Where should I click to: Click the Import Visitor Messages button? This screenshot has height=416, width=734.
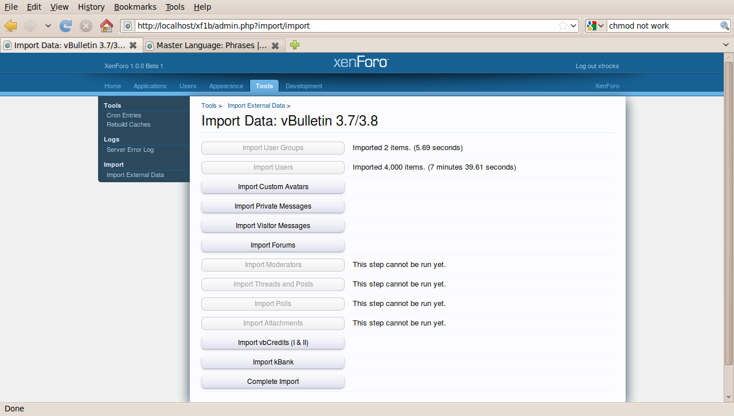click(273, 226)
